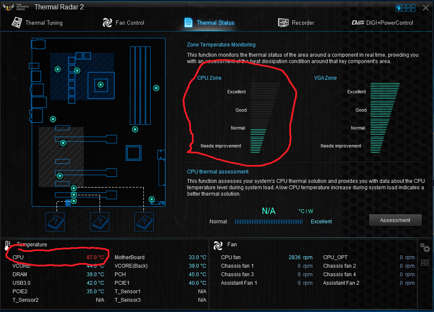The image size is (434, 312).
Task: Click the Fan panel fan icon
Action: [218, 246]
